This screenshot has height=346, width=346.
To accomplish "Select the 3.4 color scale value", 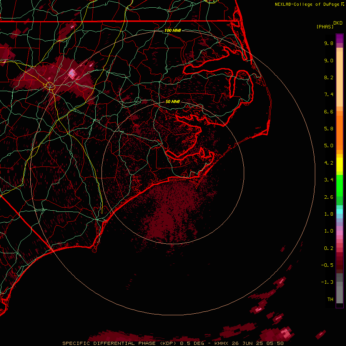I will tap(329, 180).
